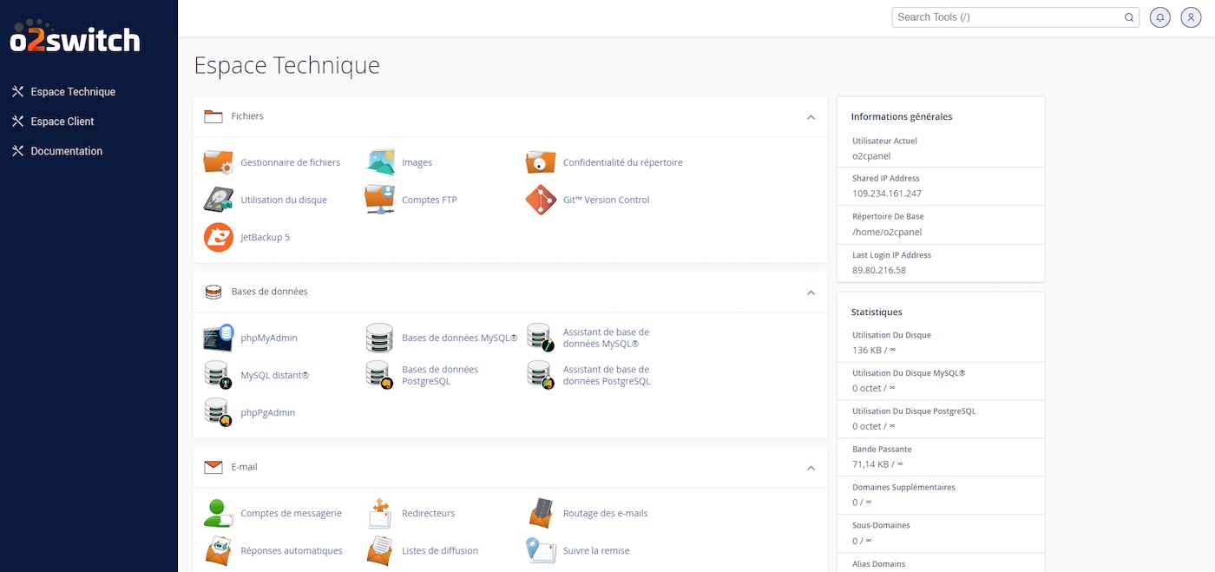Screen dimensions: 1215x572
Task: Collapse the Fichiers section
Action: point(811,117)
